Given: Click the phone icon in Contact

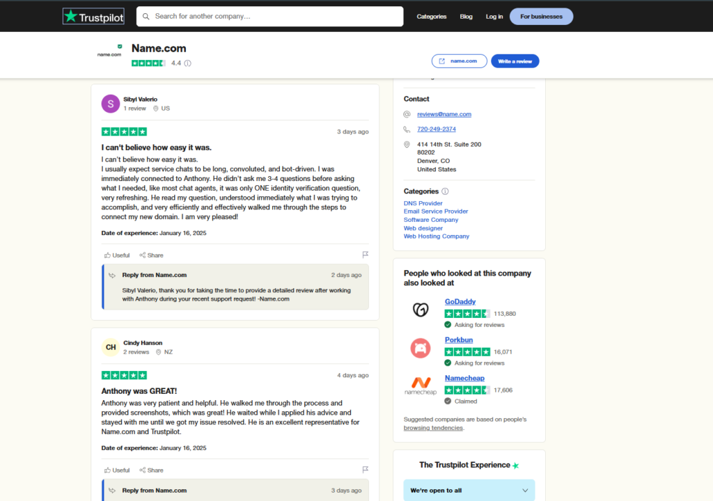Looking at the screenshot, I should click(x=407, y=129).
